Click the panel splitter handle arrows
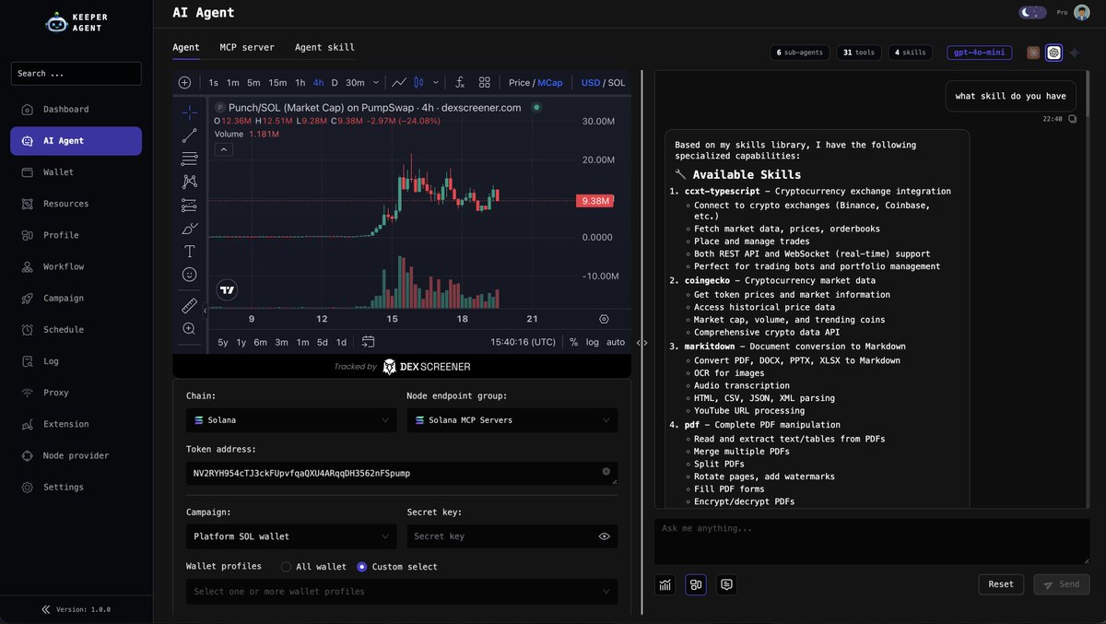 (x=642, y=343)
